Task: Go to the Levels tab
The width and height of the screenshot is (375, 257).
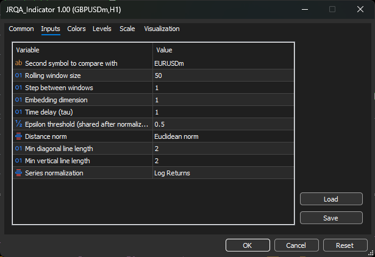Action: 102,29
